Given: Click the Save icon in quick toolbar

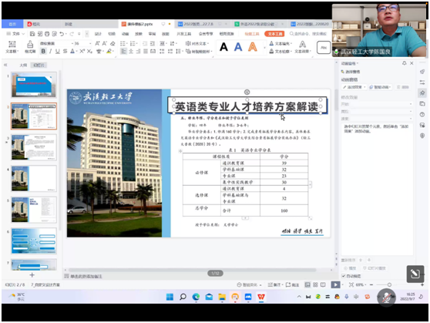Looking at the screenshot, I should point(32,34).
